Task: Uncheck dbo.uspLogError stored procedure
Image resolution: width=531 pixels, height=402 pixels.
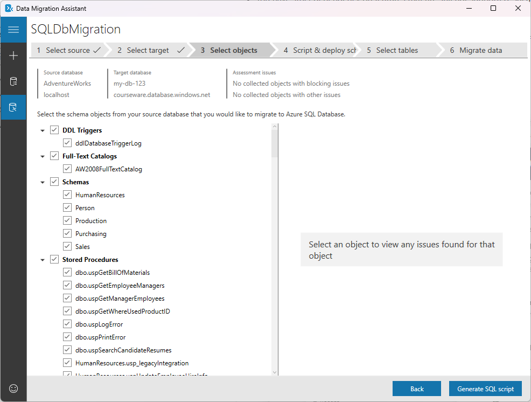Action: tap(67, 324)
